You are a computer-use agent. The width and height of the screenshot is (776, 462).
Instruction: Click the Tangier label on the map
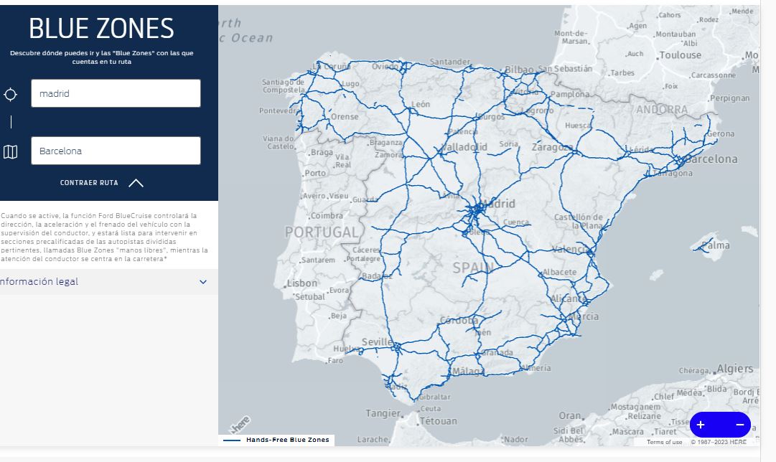(x=383, y=413)
